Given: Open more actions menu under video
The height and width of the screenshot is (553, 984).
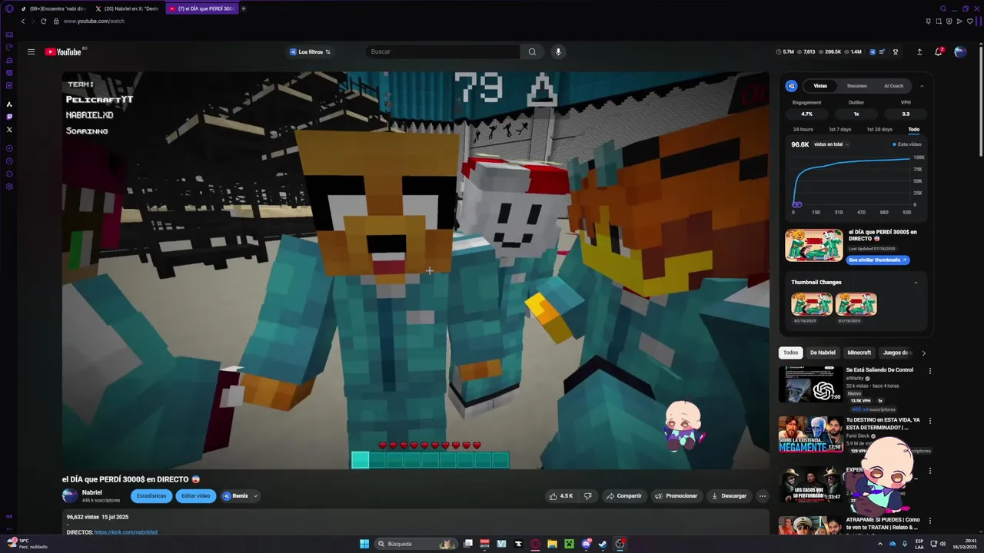Looking at the screenshot, I should click(x=763, y=496).
